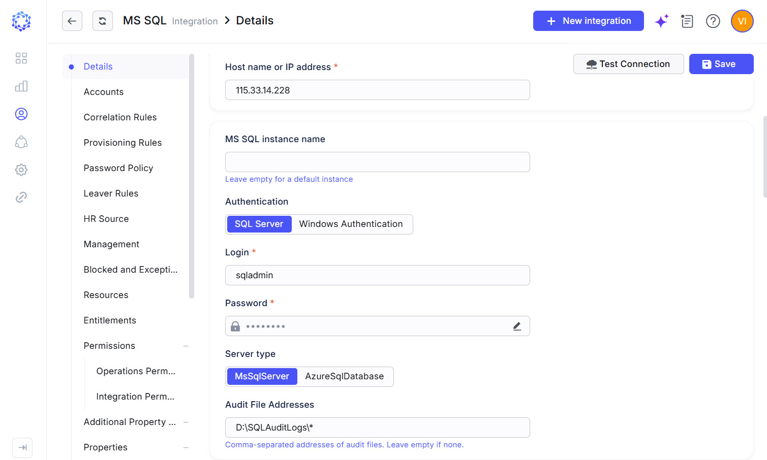The width and height of the screenshot is (767, 460).
Task: Collapse the Properties section in navigation
Action: [186, 447]
